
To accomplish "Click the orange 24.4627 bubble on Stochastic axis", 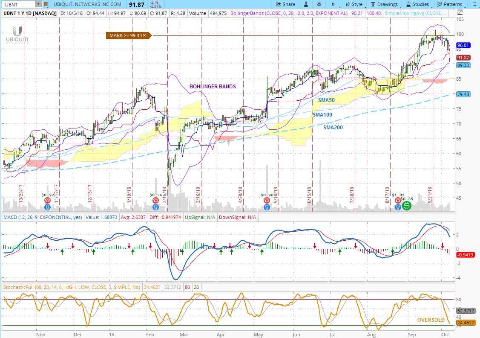I will [x=465, y=323].
